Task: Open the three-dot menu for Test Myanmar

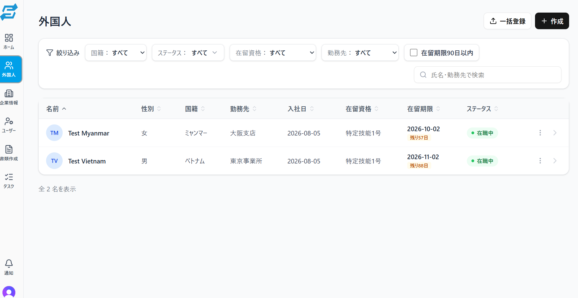Action: (540, 133)
